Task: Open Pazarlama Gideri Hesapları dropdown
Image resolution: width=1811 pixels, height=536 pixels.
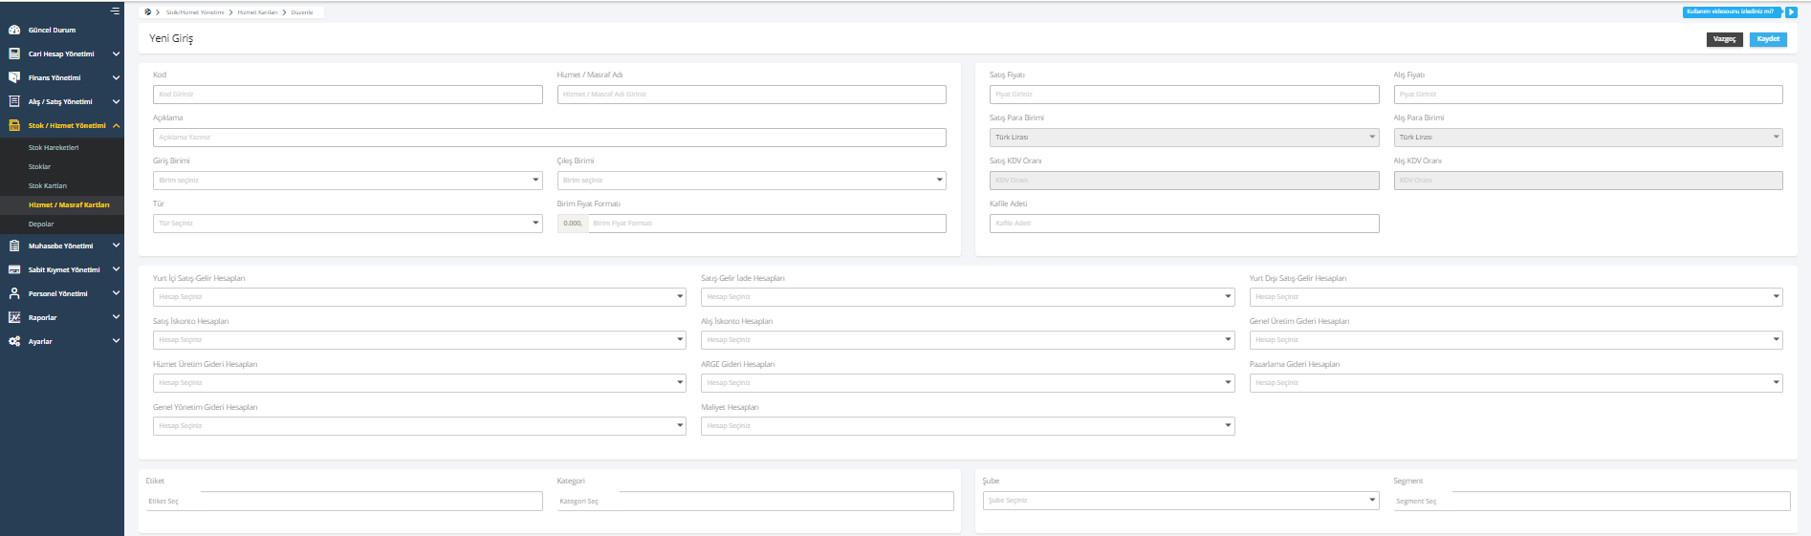Action: 1516,382
